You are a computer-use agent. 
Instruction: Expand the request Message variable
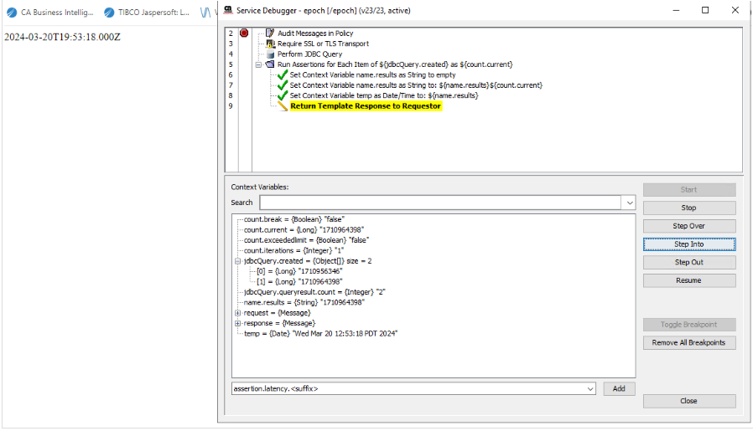point(238,312)
